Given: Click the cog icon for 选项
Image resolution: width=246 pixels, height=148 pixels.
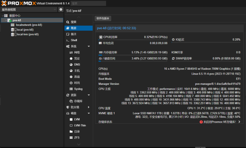Looking at the screenshot, I should 71,77.
